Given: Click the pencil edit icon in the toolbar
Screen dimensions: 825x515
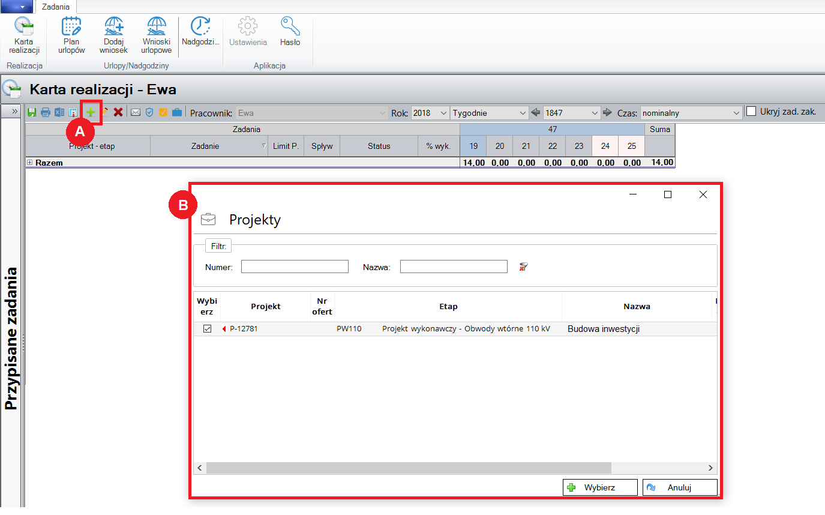Looking at the screenshot, I should click(104, 112).
